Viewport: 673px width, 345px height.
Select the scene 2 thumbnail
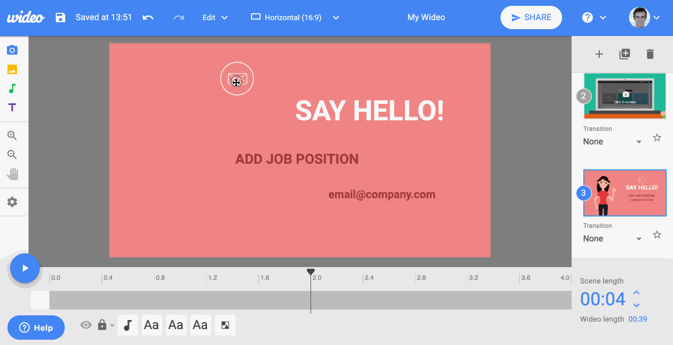(x=625, y=96)
